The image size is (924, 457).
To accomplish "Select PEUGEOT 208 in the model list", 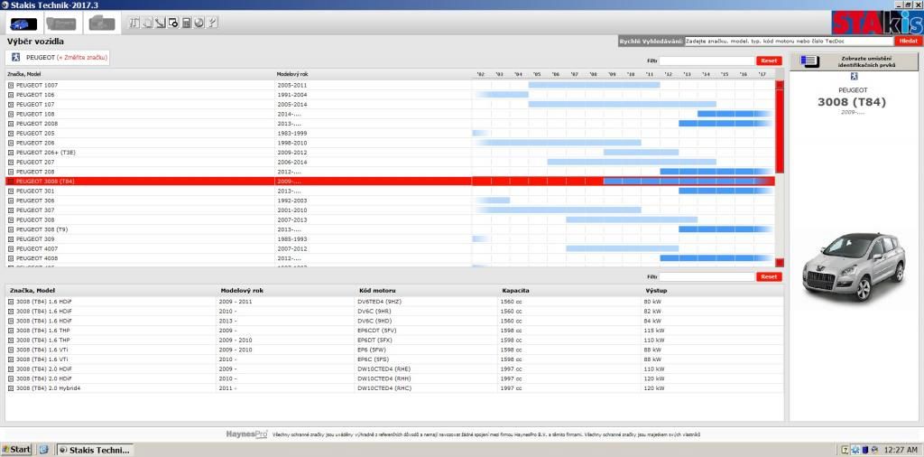I will click(36, 172).
